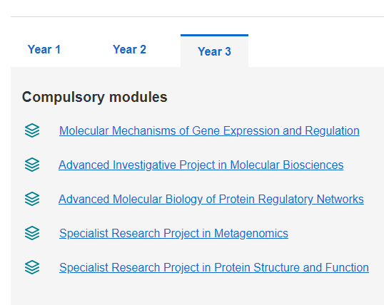The height and width of the screenshot is (305, 384).
Task: Click the Compulsory modules heading
Action: tap(94, 97)
